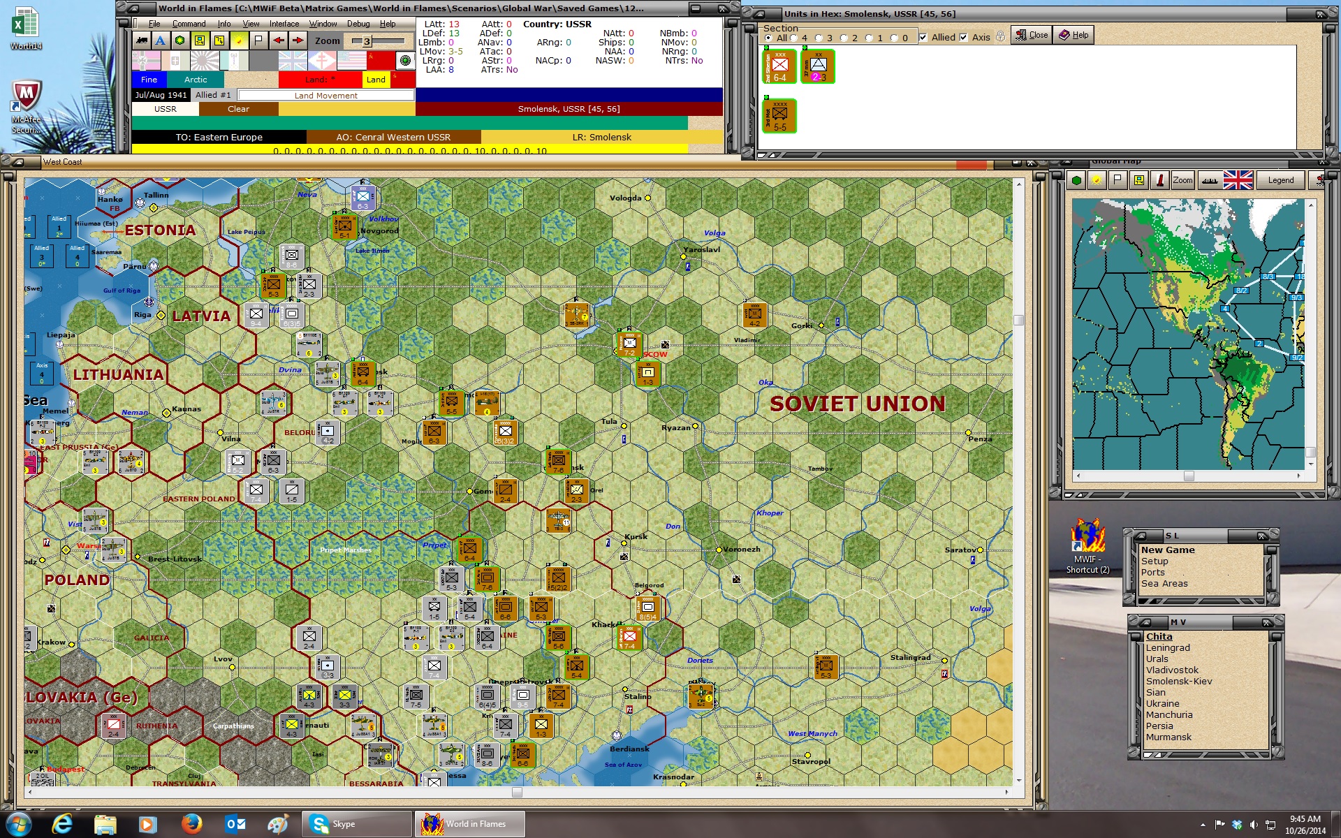Open the File menu
Viewport: 1341px width, 838px height.
tap(154, 24)
